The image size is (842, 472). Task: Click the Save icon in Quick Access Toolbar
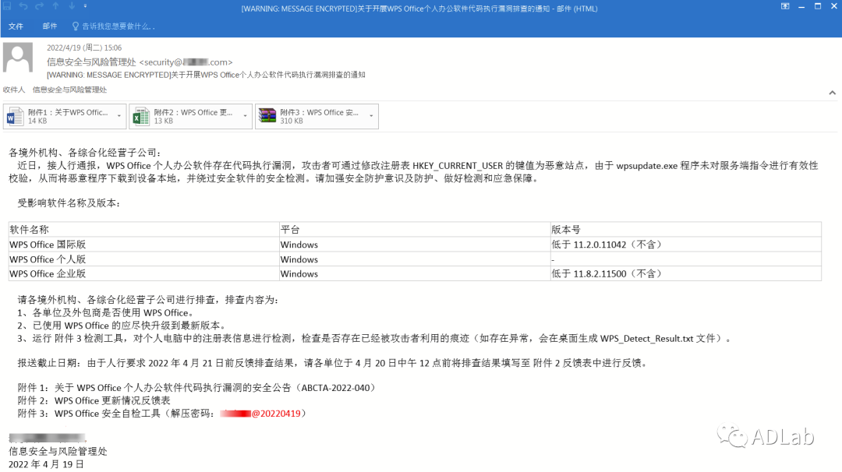(8, 5)
